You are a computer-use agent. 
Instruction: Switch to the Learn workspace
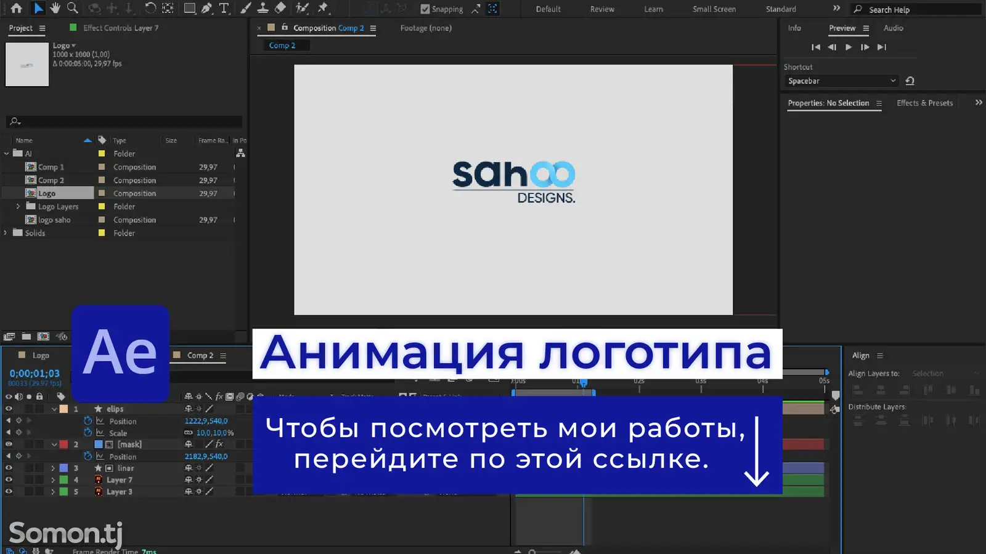click(x=653, y=9)
